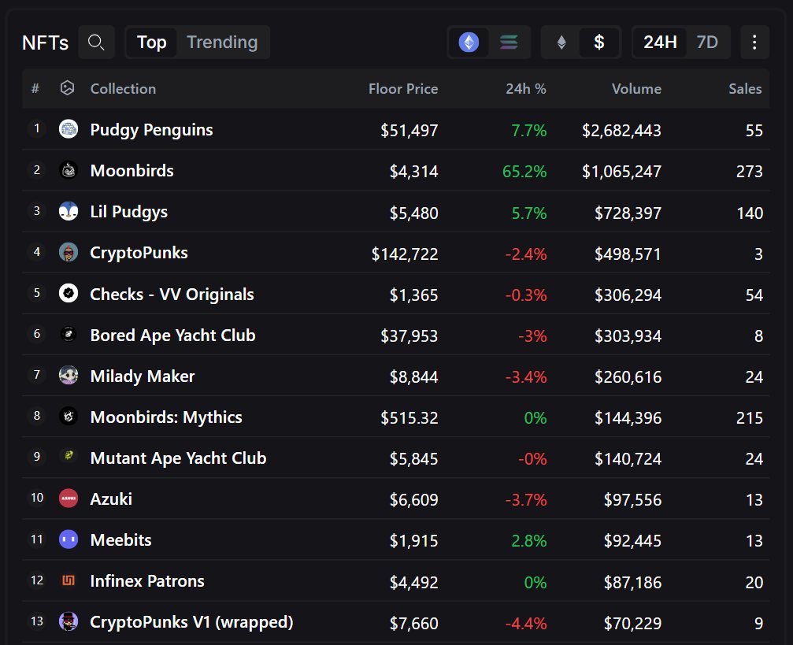The width and height of the screenshot is (793, 645).
Task: Click the Moonbirds: Mythics avatar icon
Action: point(69,416)
